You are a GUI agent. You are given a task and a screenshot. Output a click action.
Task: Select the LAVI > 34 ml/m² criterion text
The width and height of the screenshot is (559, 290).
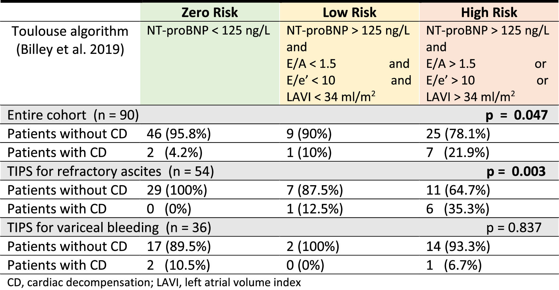470,97
